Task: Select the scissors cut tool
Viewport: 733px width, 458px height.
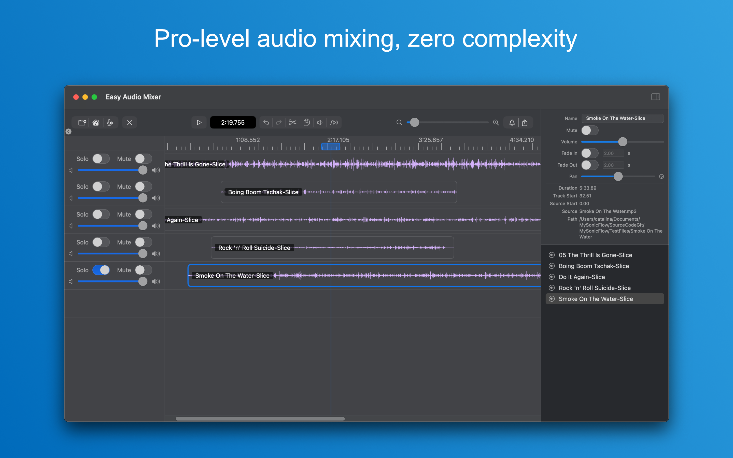Action: pos(292,122)
